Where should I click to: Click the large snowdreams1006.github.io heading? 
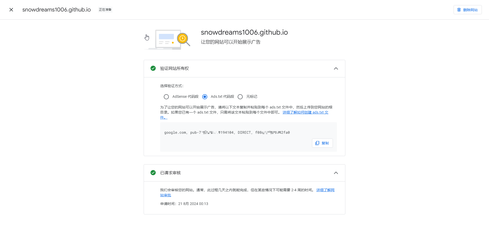(244, 32)
